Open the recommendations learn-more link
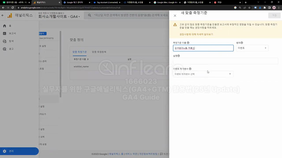 pyautogui.click(x=196, y=34)
